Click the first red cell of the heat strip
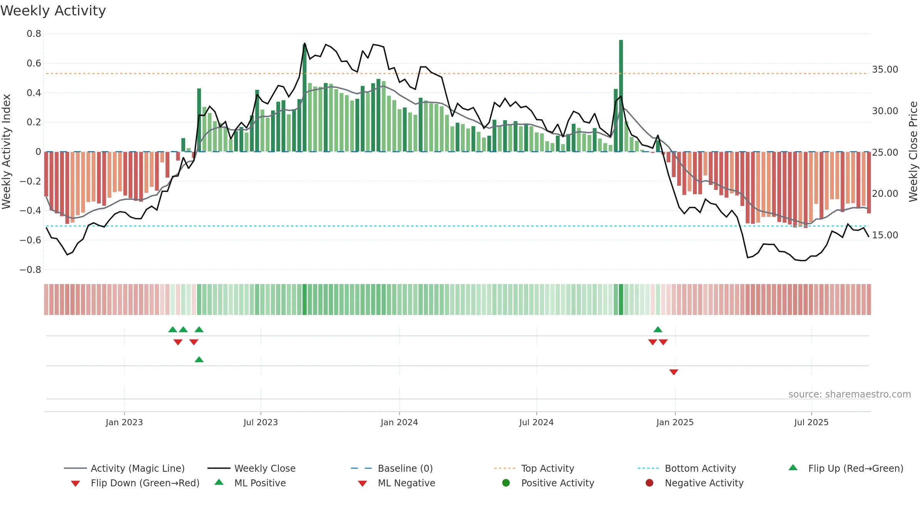This screenshot has width=924, height=519. pyautogui.click(x=46, y=299)
